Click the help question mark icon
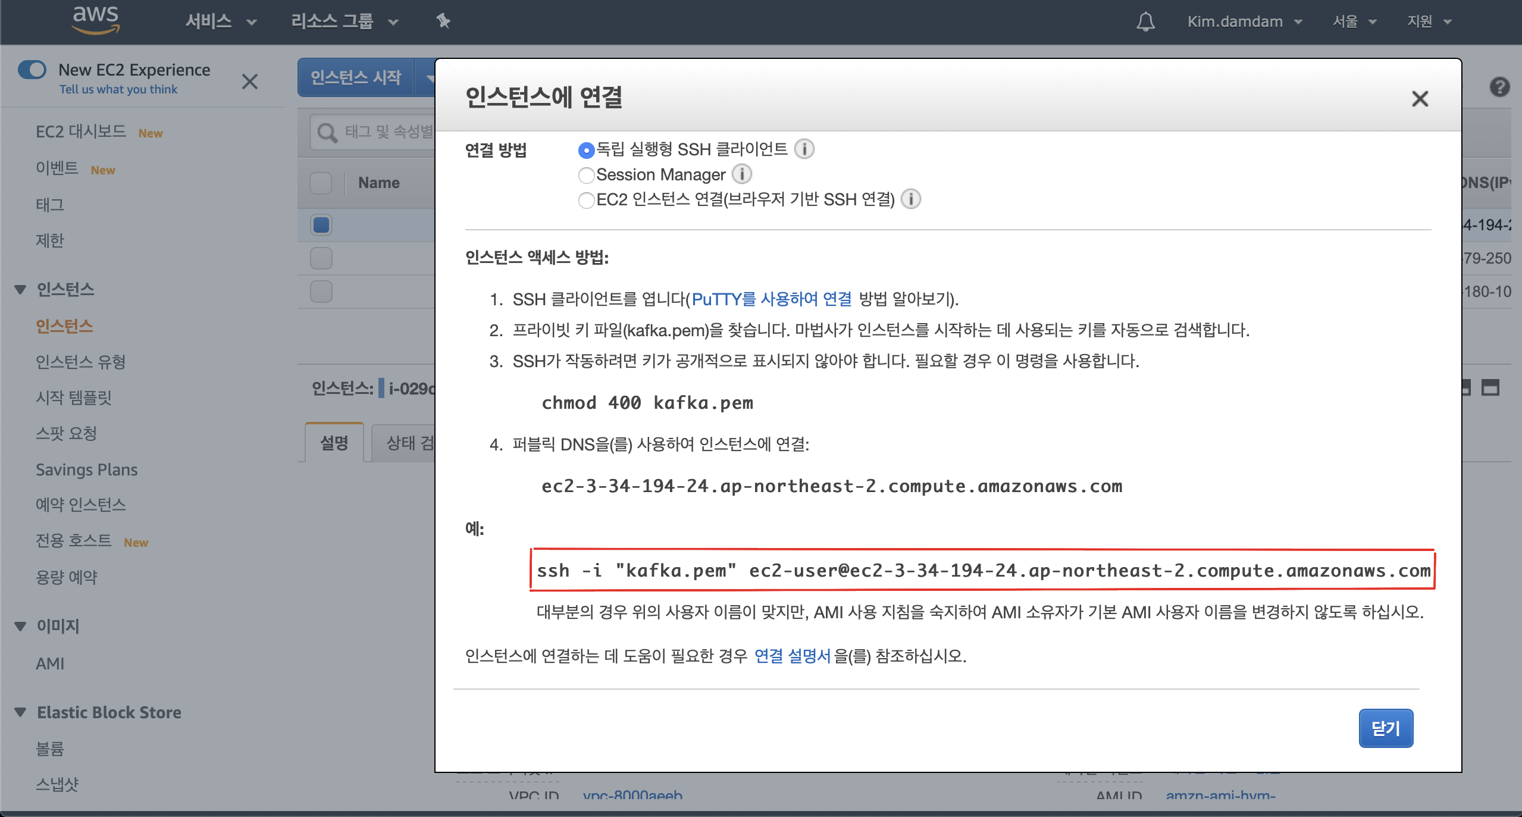1522x817 pixels. [x=1499, y=87]
